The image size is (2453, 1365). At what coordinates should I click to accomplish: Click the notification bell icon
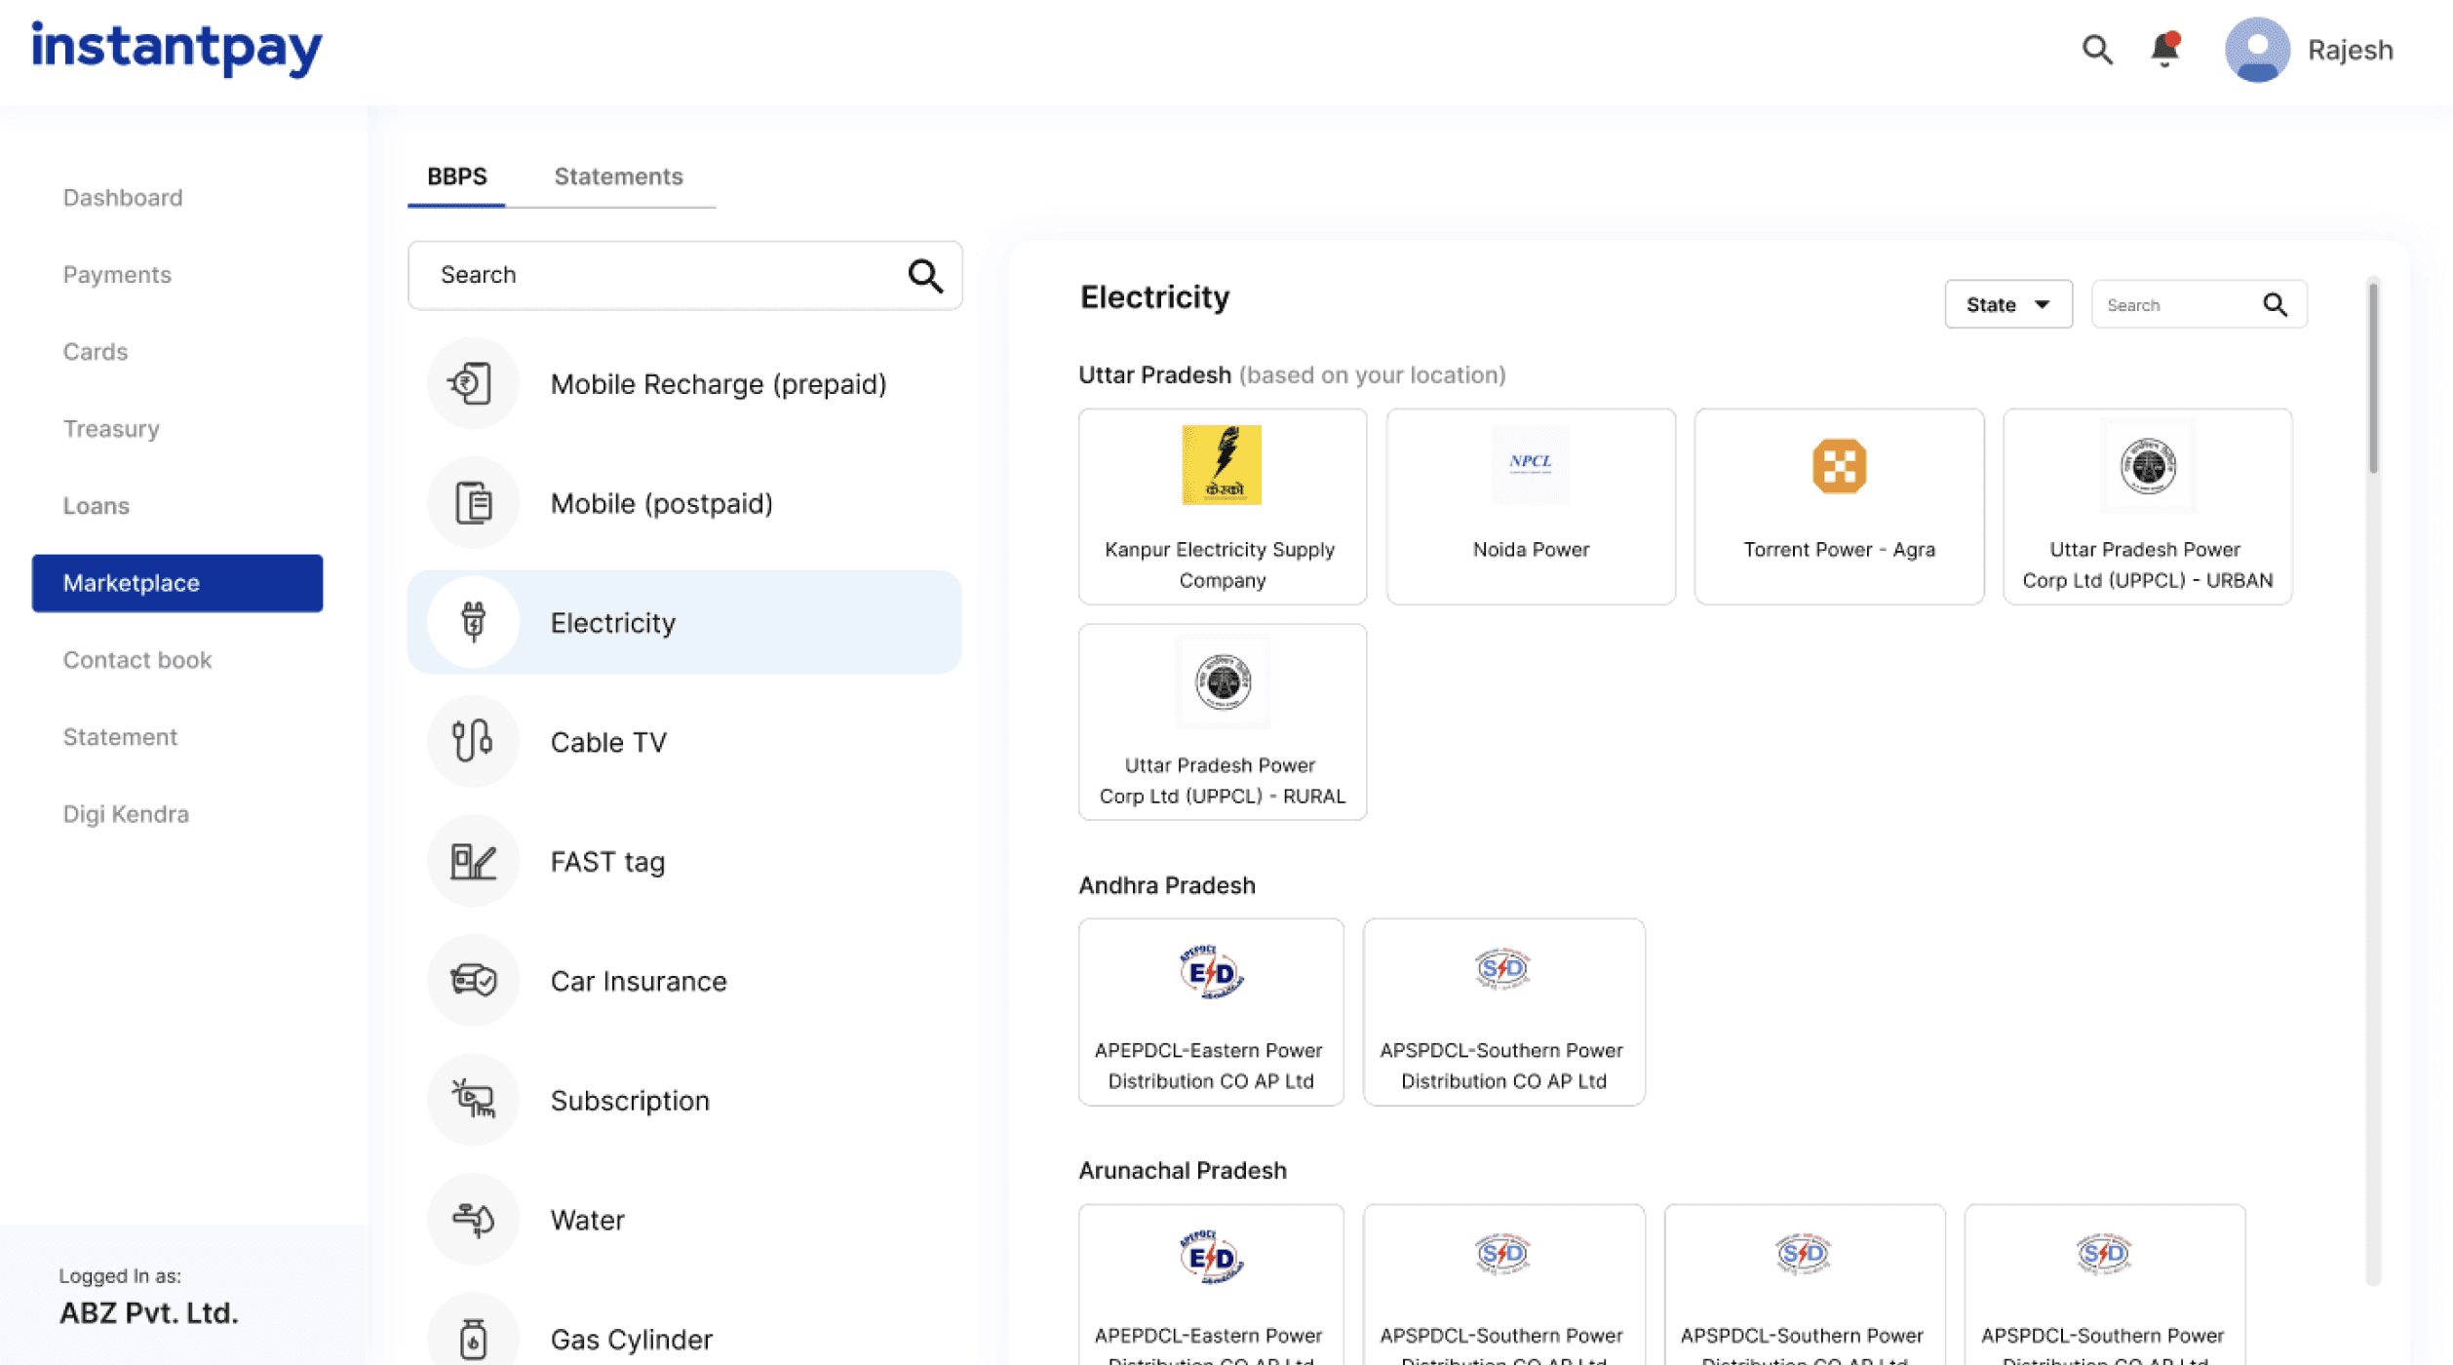(x=2163, y=49)
